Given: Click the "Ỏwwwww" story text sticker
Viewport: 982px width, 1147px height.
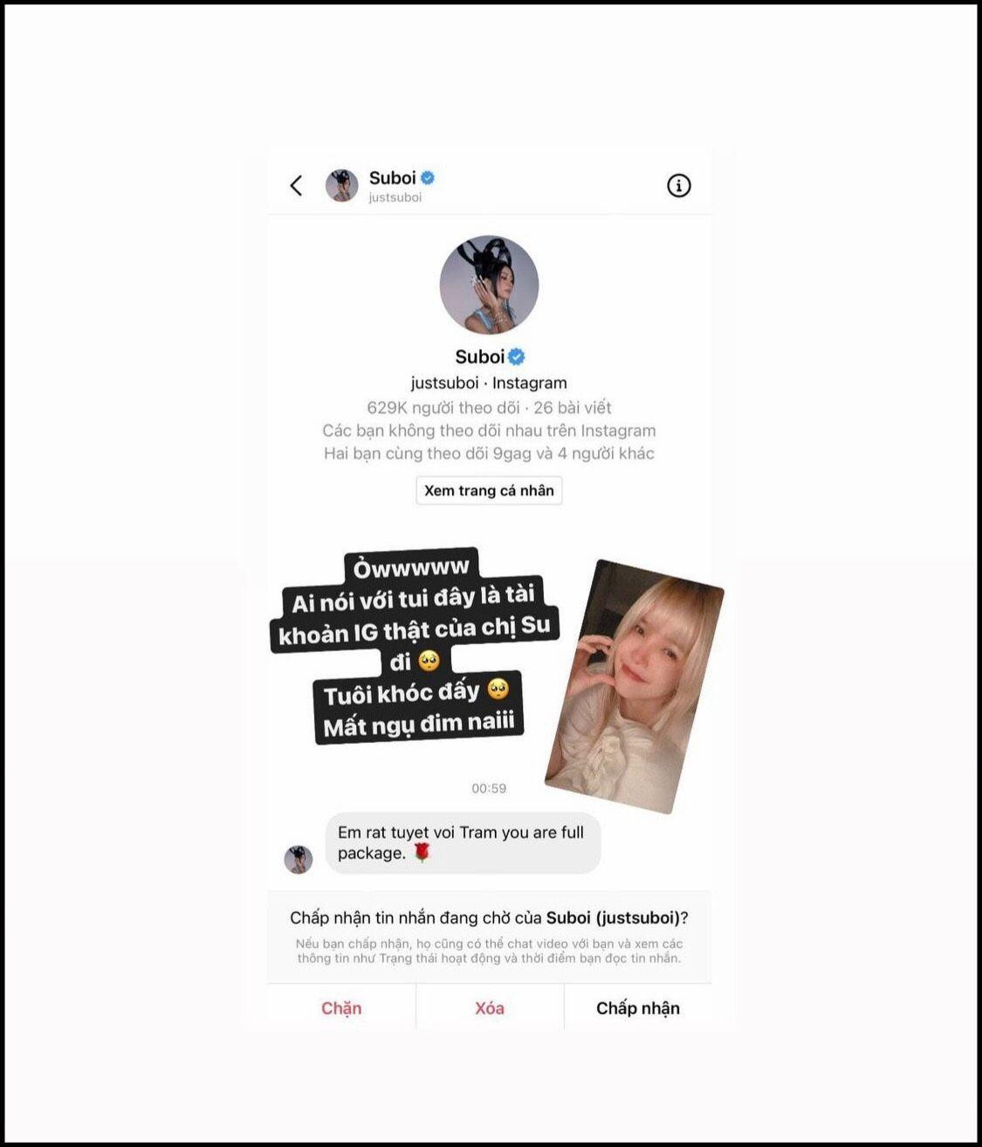Looking at the screenshot, I should (411, 567).
